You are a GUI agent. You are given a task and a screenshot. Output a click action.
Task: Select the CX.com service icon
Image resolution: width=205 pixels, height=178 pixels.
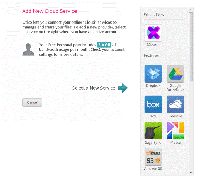click(x=153, y=33)
